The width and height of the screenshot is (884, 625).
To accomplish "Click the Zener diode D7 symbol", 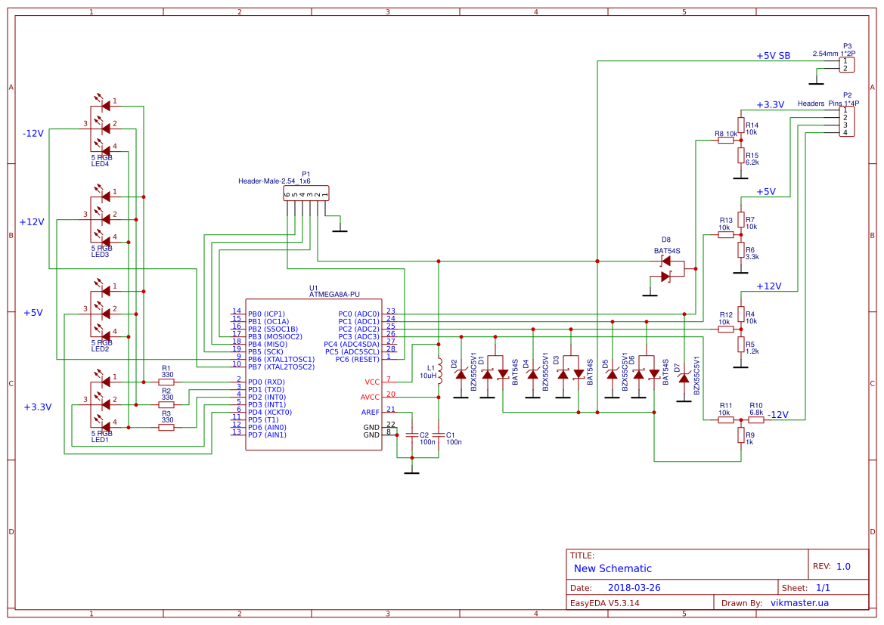I will (x=684, y=378).
